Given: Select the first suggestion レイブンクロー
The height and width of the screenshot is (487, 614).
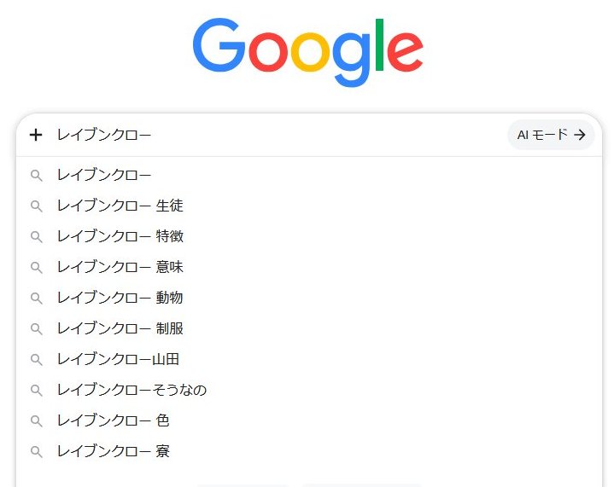Looking at the screenshot, I should [309, 175].
